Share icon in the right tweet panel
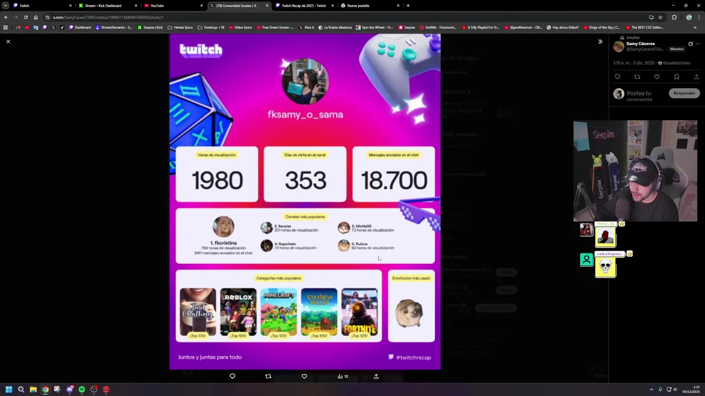Image resolution: width=705 pixels, height=396 pixels. click(x=696, y=76)
